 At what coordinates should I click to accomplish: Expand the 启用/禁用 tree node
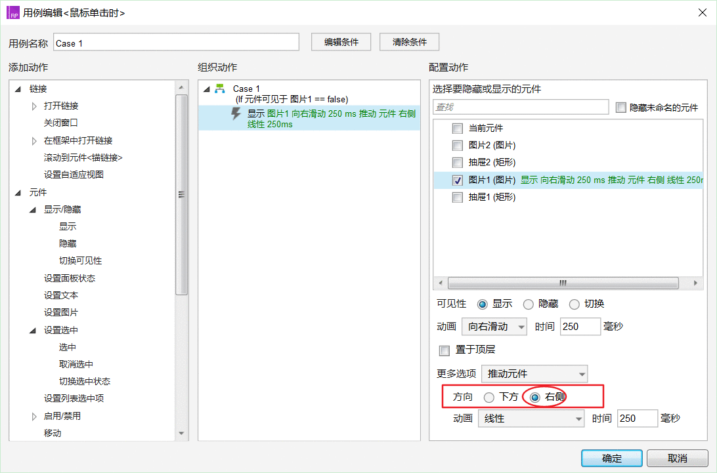[x=34, y=417]
